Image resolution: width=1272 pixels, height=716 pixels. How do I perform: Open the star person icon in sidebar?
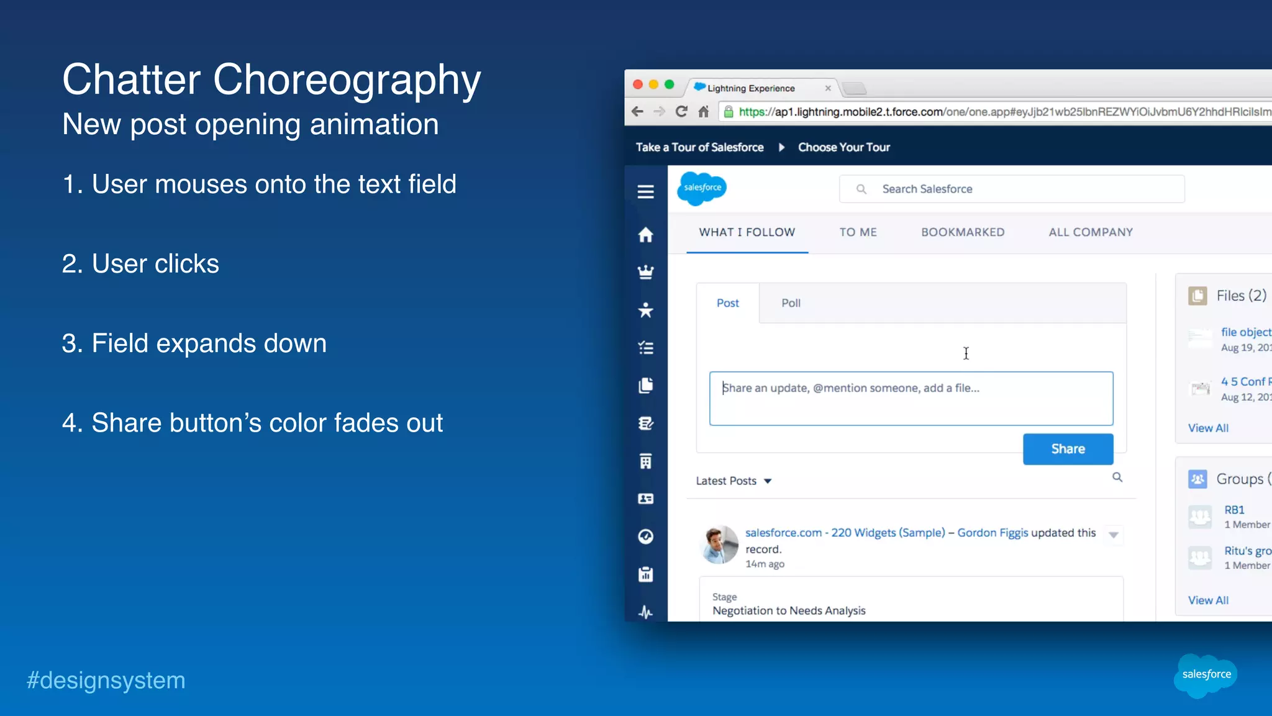point(645,309)
